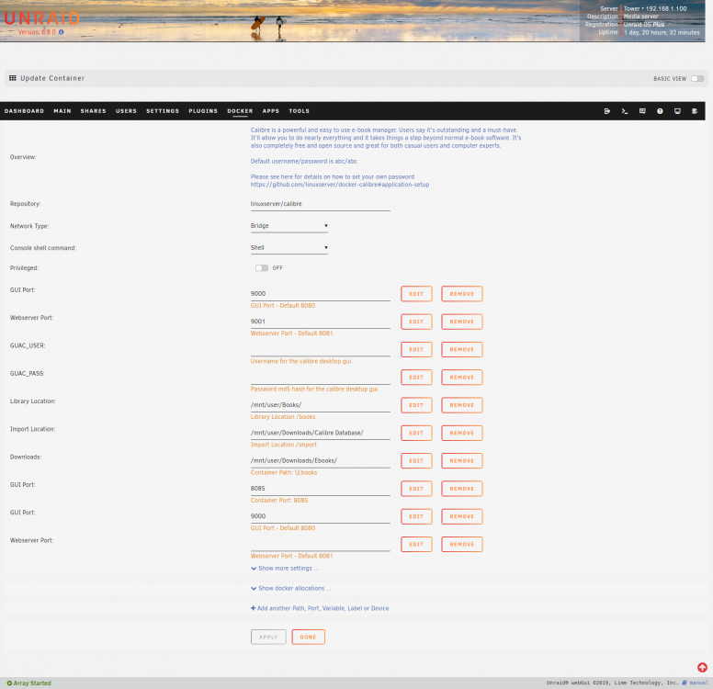Click the Array Started status indicator
The image size is (713, 689).
click(x=29, y=683)
